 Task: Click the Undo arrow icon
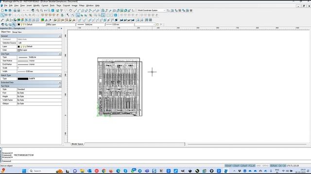(24, 10)
